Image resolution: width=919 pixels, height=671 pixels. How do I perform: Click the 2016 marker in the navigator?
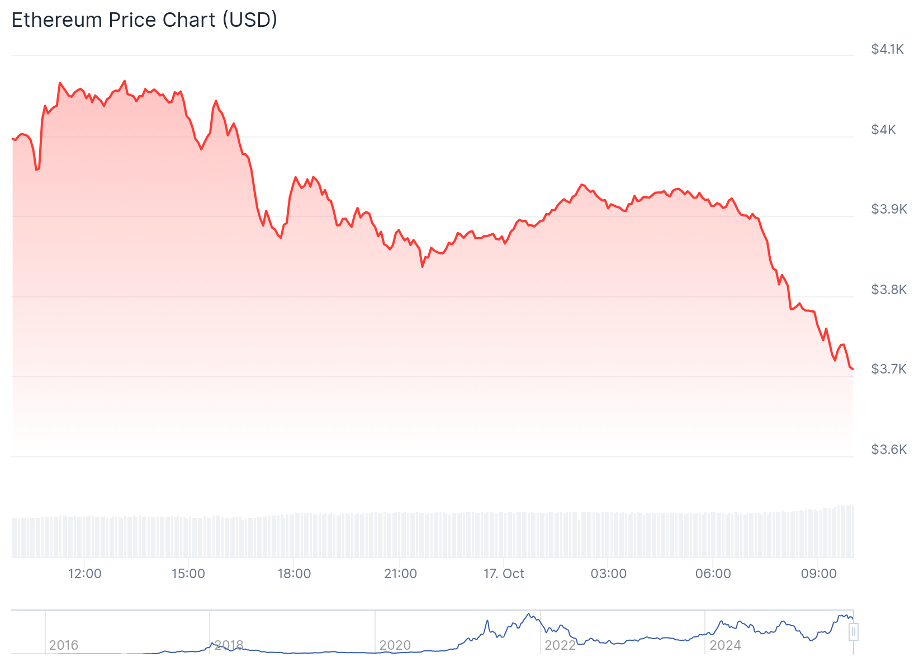click(x=64, y=645)
